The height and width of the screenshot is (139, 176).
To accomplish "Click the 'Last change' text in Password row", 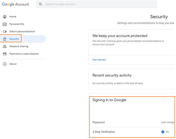I will click(x=168, y=122).
